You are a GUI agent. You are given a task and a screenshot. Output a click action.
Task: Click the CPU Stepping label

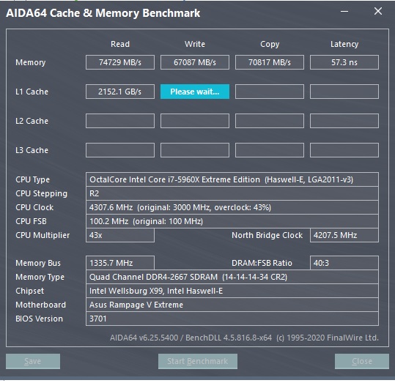click(x=41, y=193)
